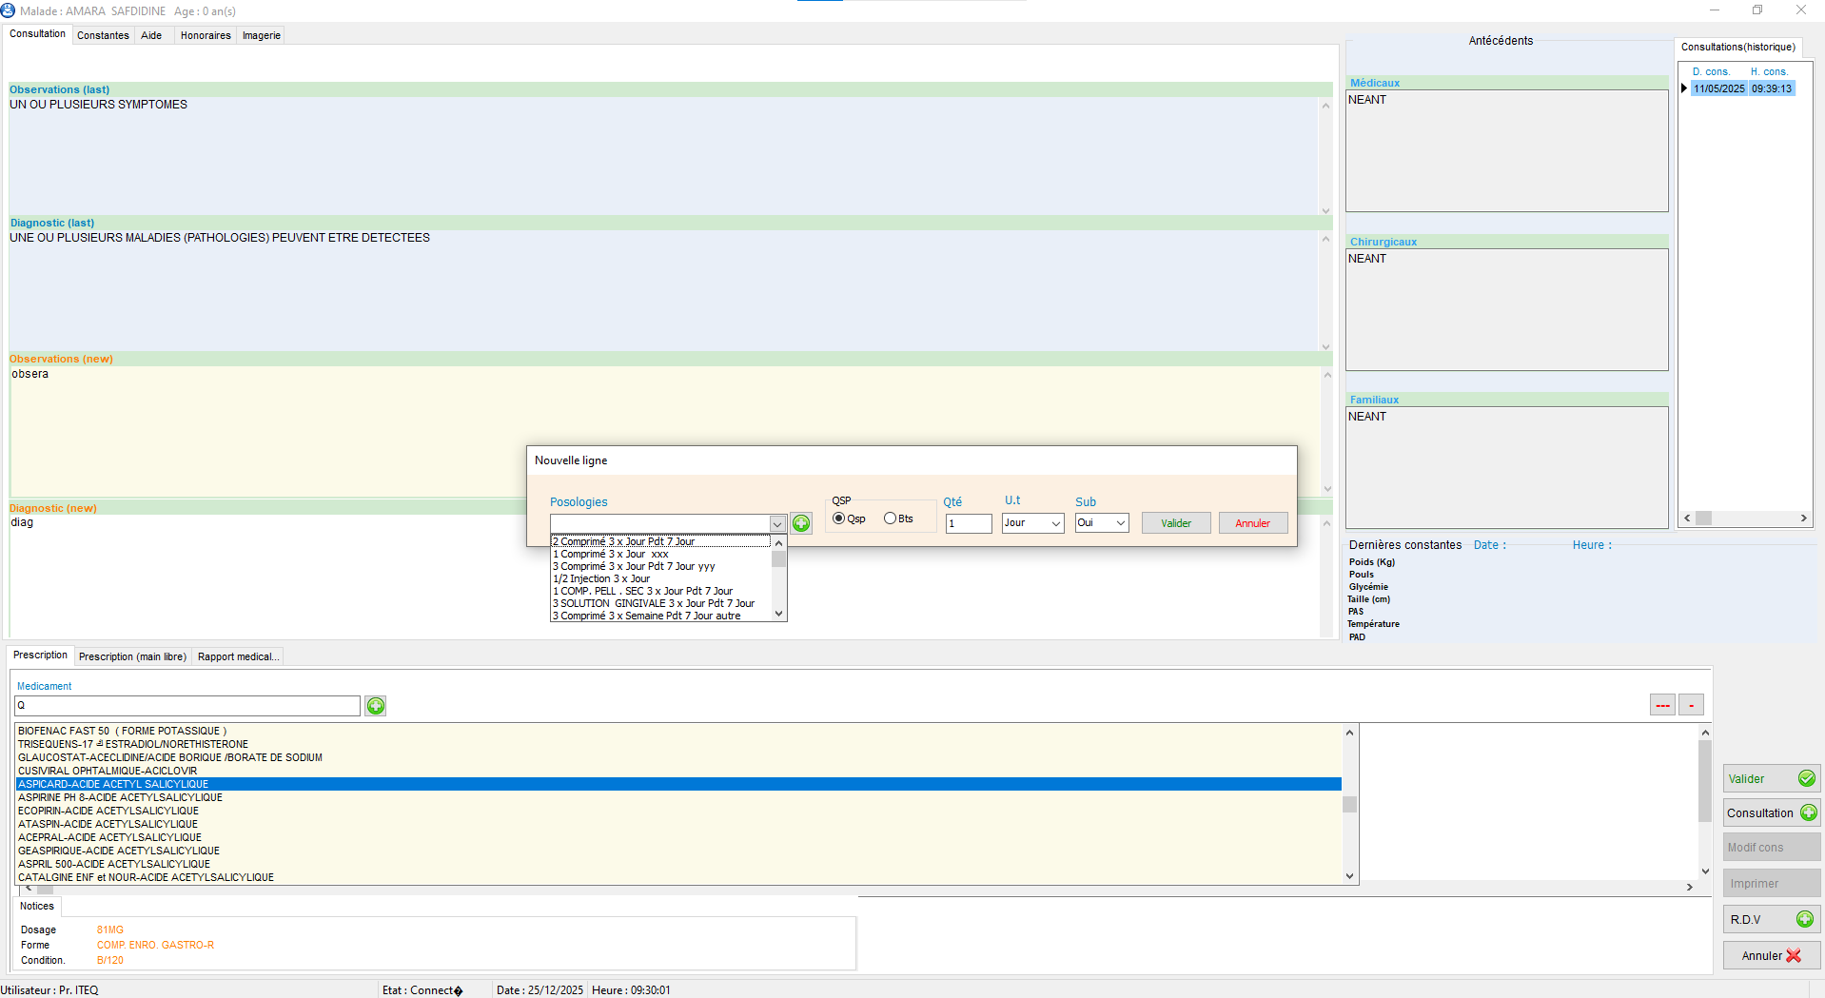Image resolution: width=1825 pixels, height=998 pixels.
Task: Click green plus icon beside Posologies field
Action: click(801, 523)
